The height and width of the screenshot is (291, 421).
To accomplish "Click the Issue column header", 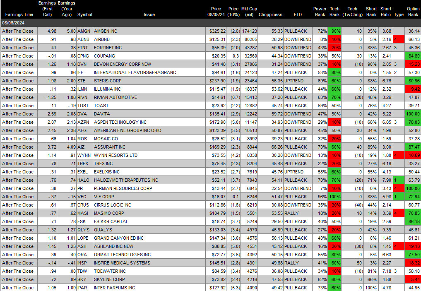I will tap(149, 15).
